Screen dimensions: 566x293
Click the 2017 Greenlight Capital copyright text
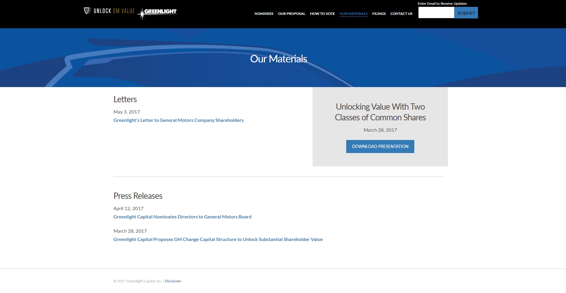coord(138,281)
